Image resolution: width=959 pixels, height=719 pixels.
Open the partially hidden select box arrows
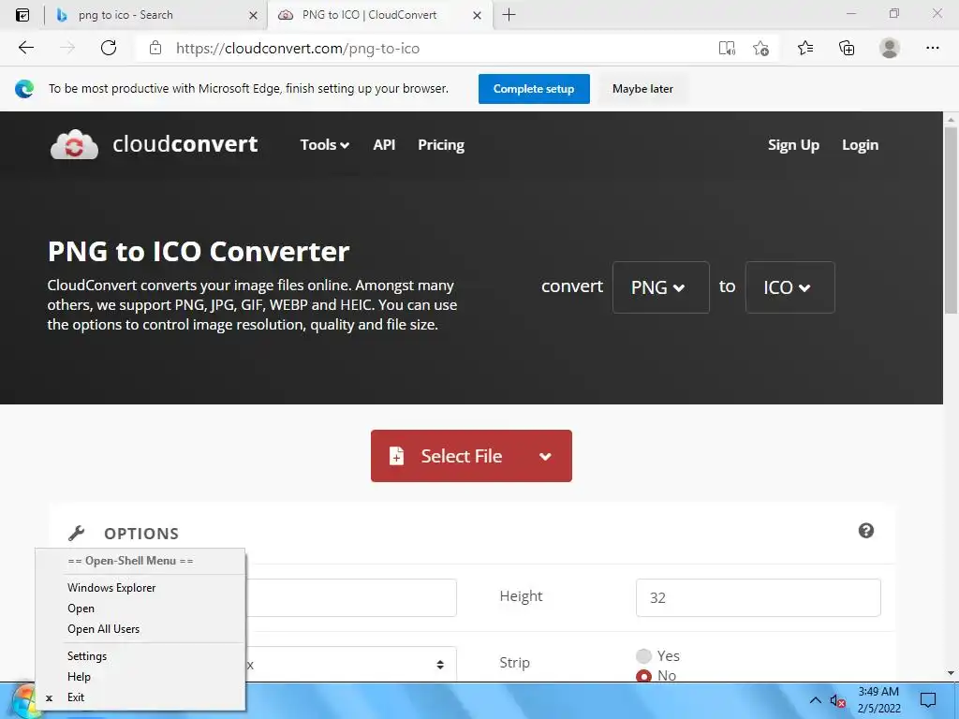pos(440,665)
